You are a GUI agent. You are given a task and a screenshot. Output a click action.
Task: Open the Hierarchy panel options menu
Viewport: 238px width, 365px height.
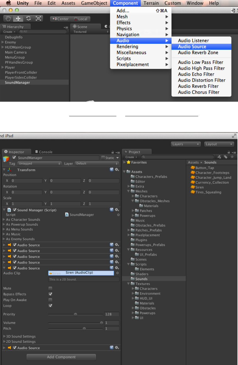tap(66, 27)
